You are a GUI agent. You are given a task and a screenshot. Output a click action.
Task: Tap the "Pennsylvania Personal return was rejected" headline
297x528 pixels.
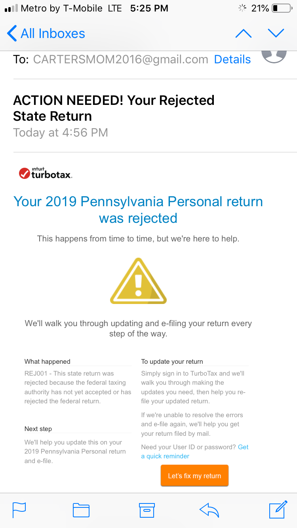[138, 210]
